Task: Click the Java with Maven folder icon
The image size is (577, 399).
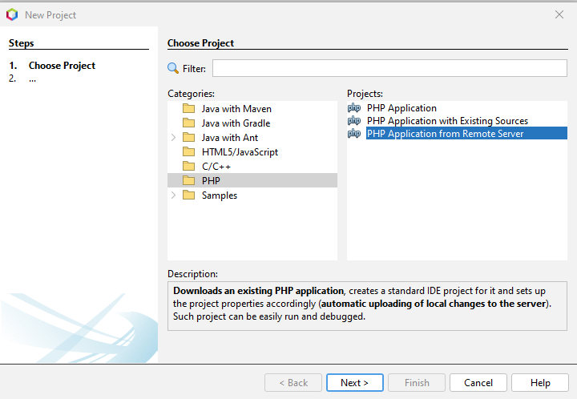Action: (x=189, y=109)
